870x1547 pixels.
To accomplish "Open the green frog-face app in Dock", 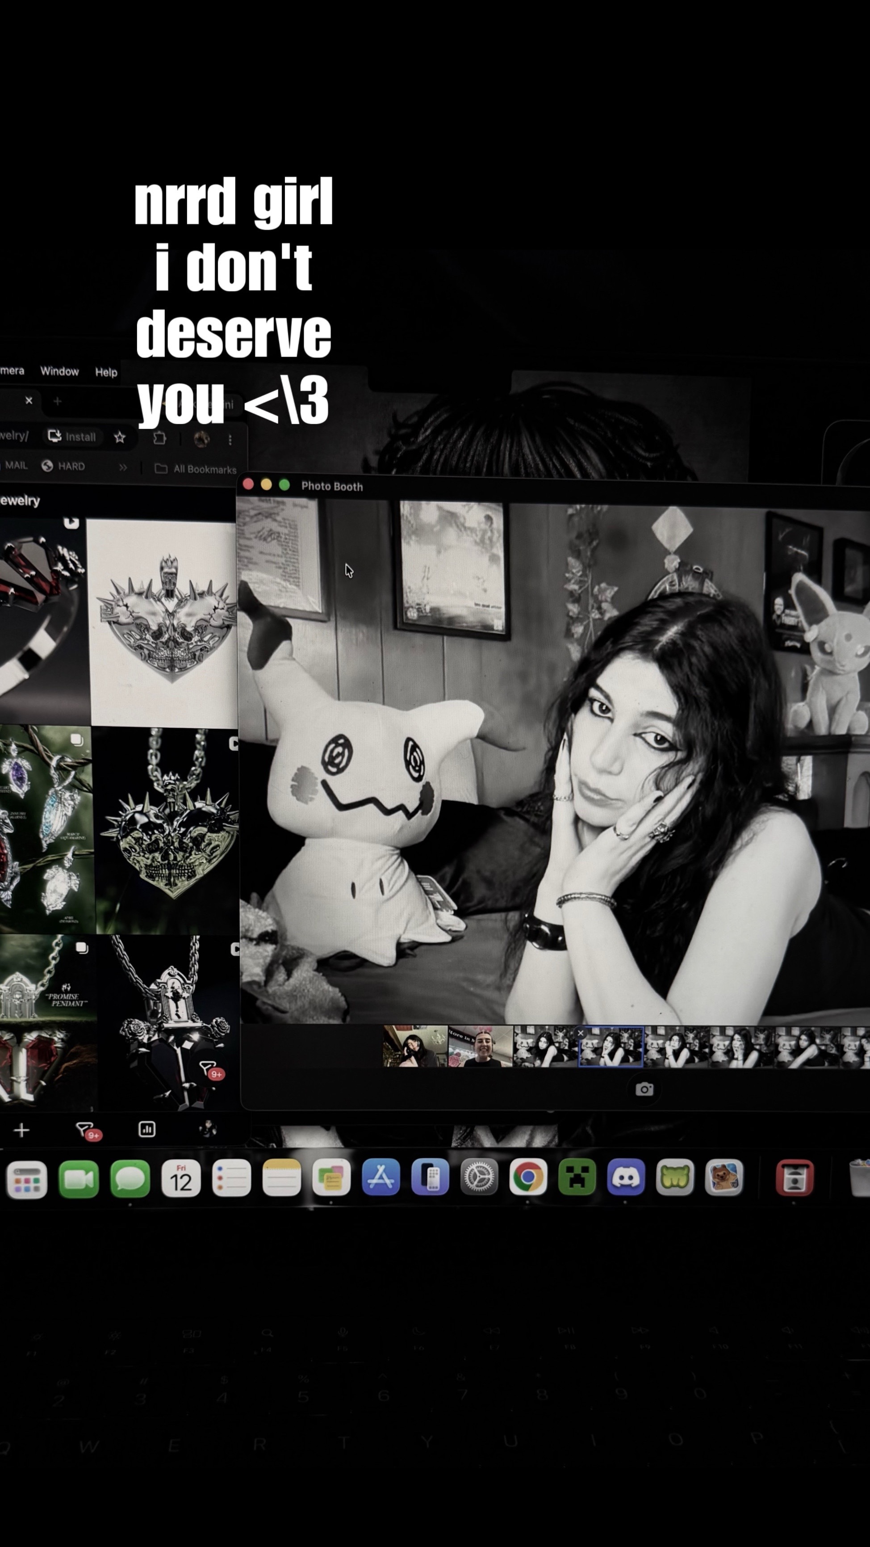I will coord(675,1177).
